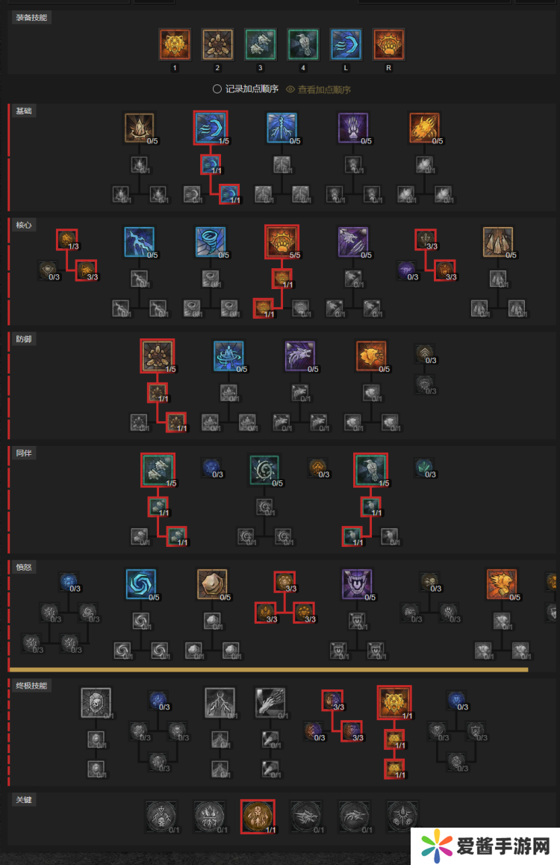560x865 pixels.
Task: Click the earthen rock armor skill in 防御
Action: (158, 356)
